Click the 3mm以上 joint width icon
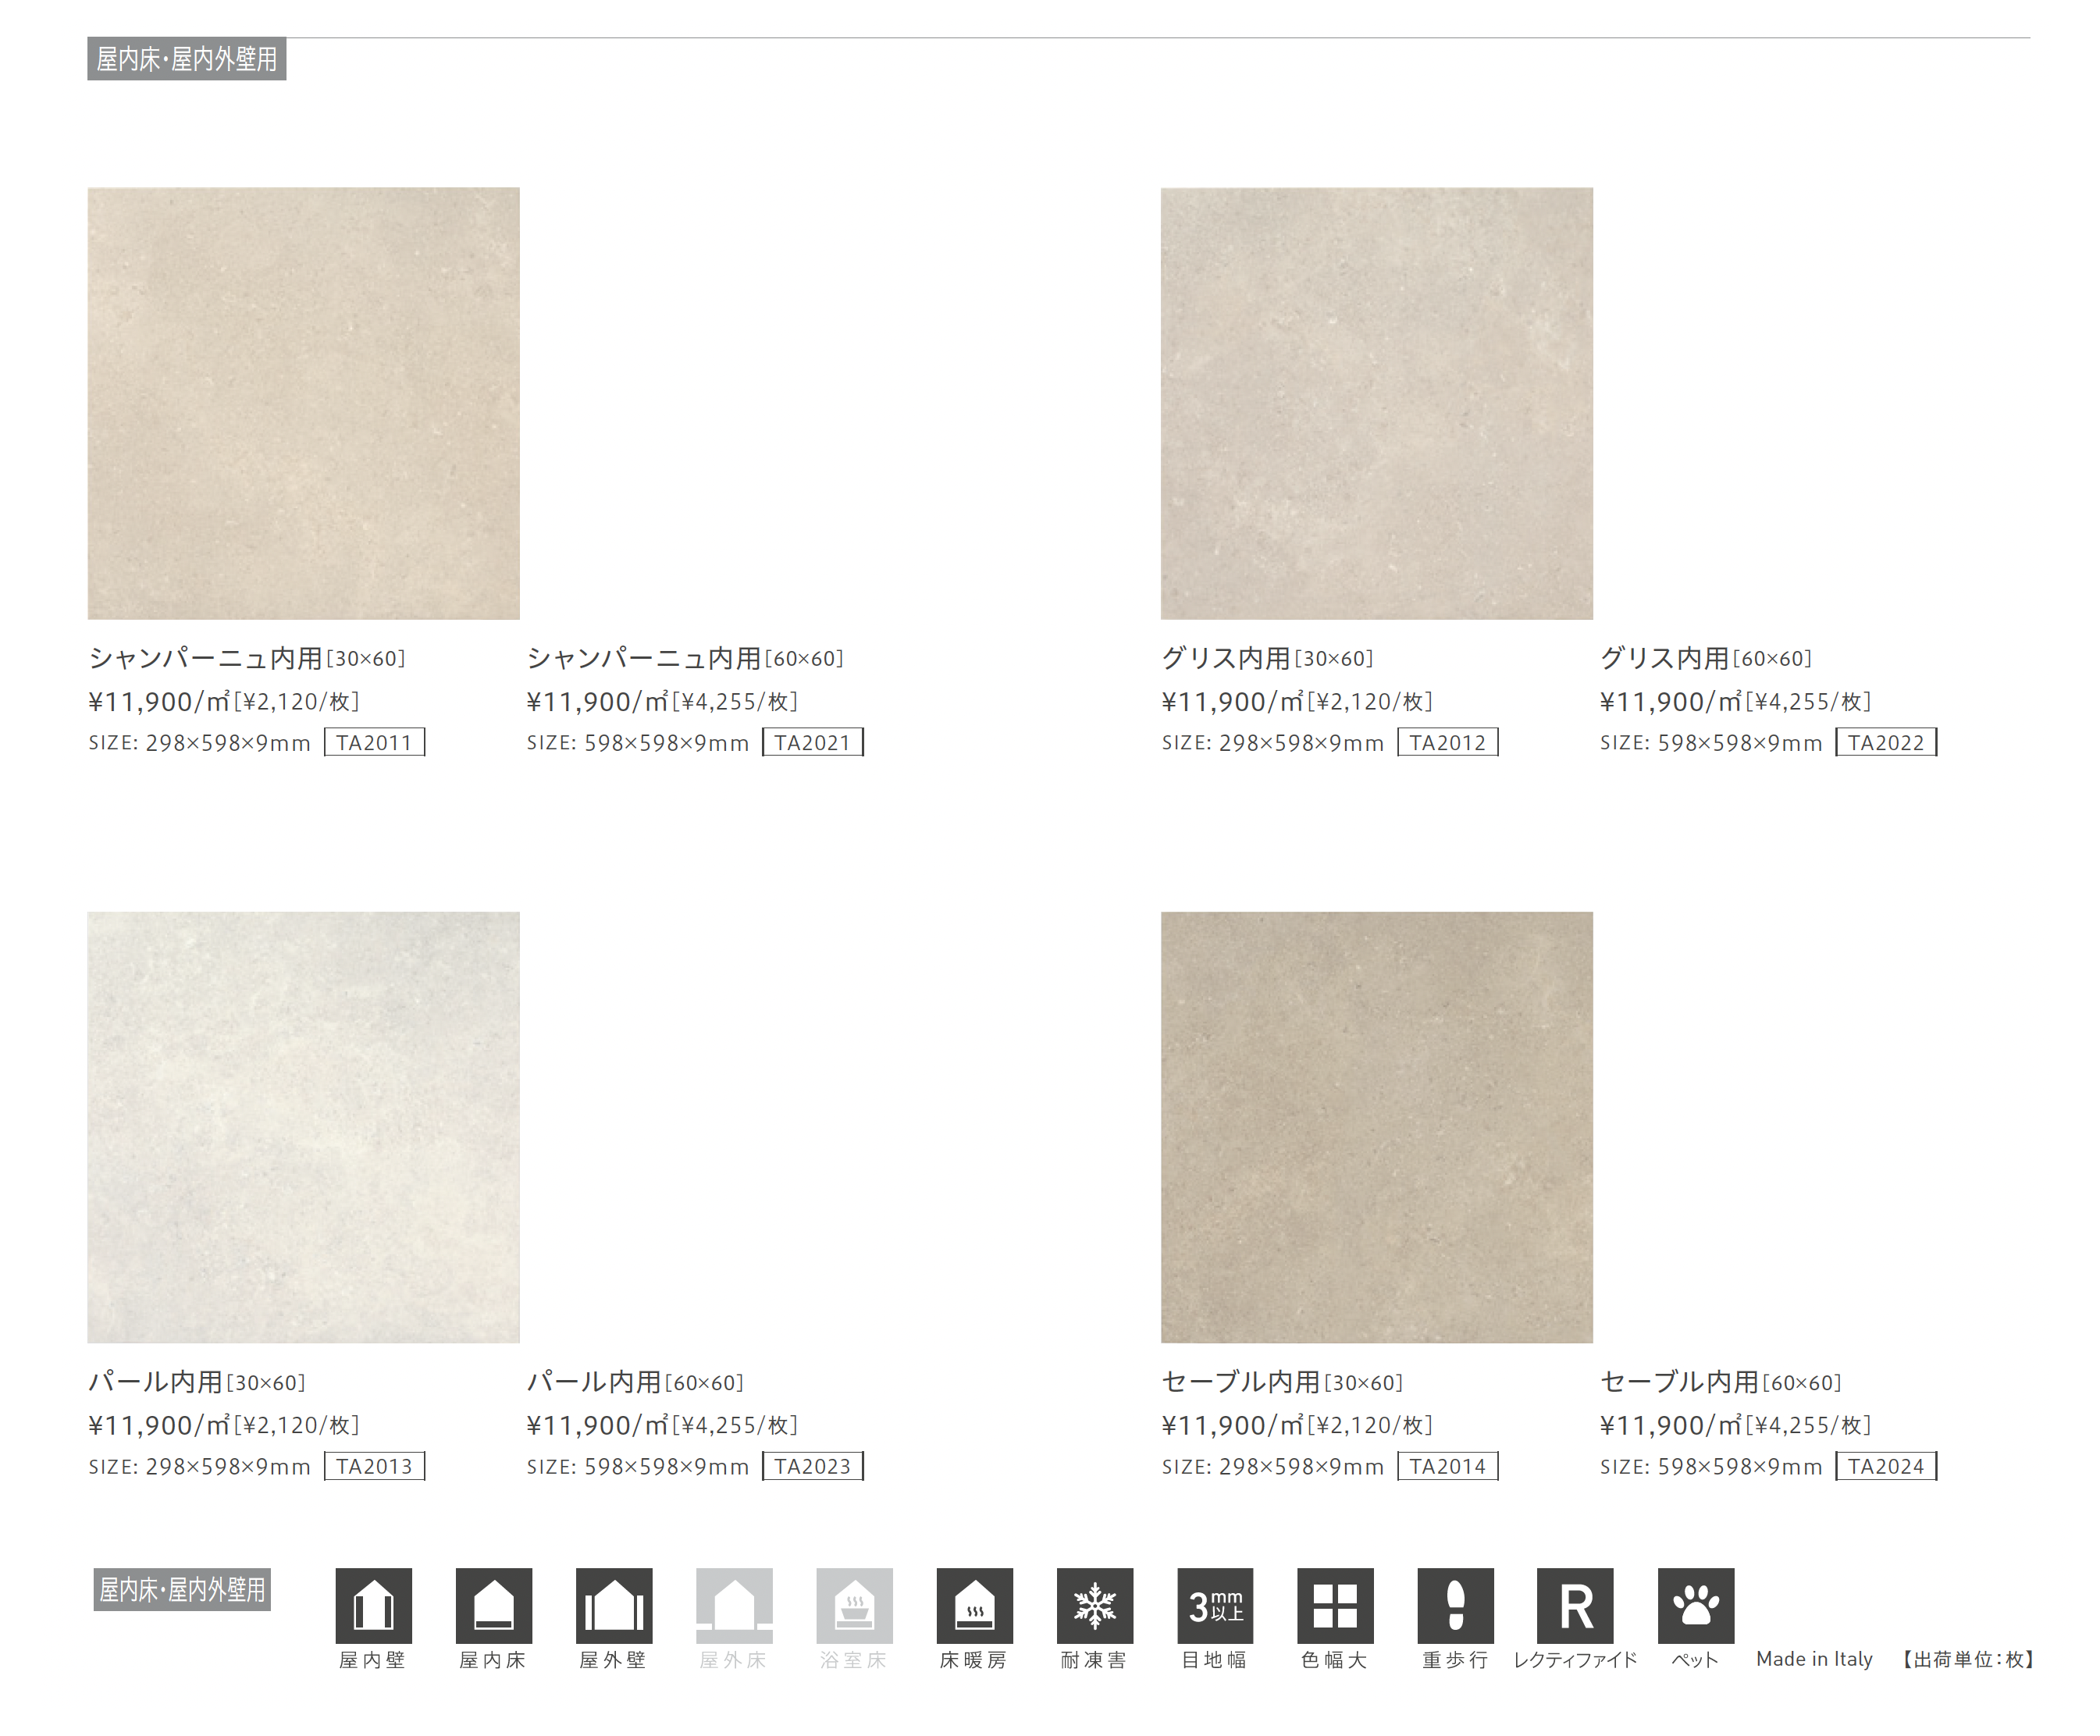 [x=1215, y=1605]
